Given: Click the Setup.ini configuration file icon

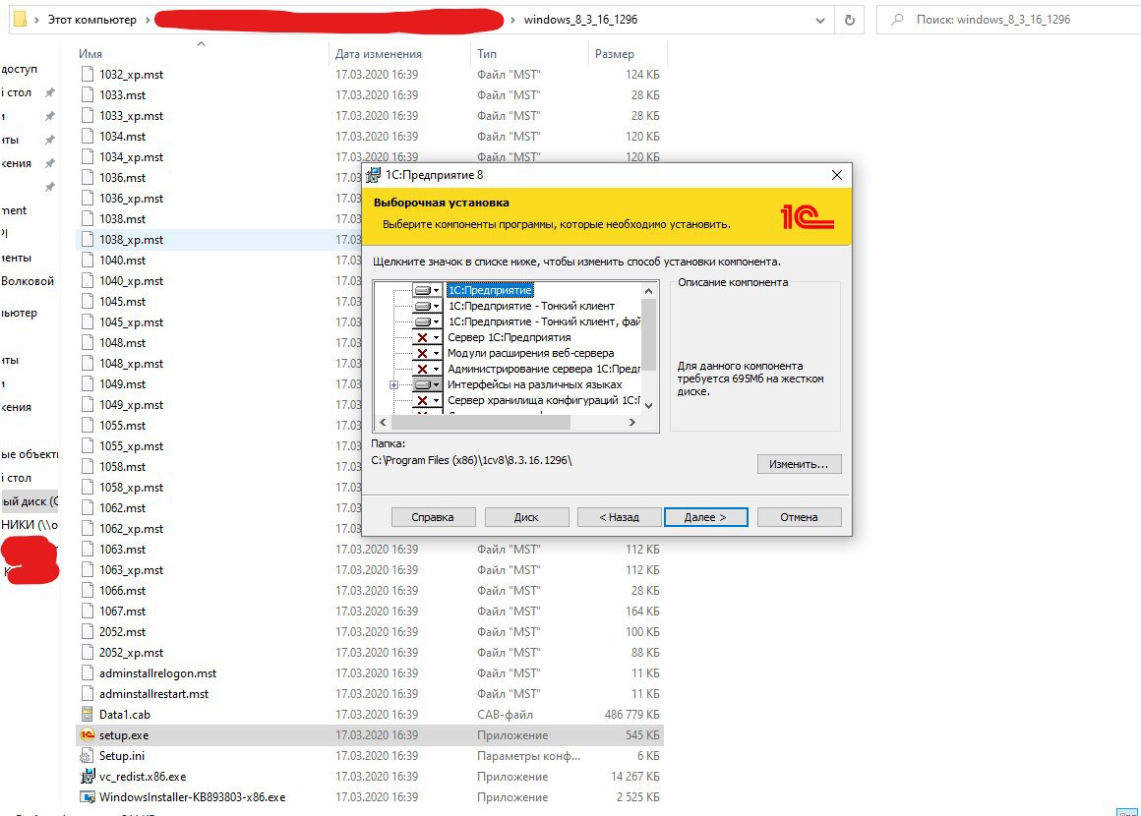Looking at the screenshot, I should pos(88,756).
